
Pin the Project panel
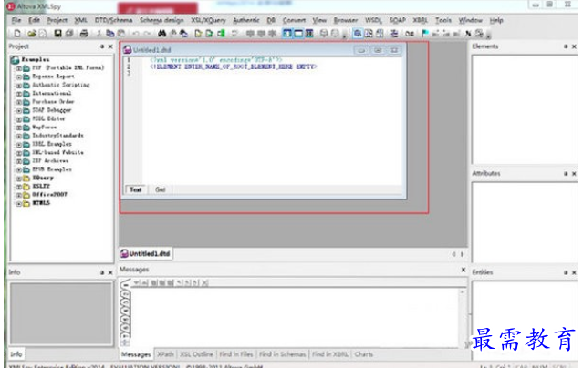(102, 46)
